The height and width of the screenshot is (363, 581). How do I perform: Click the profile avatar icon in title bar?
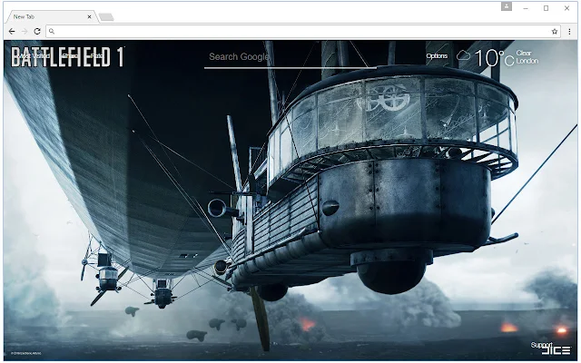pyautogui.click(x=507, y=6)
